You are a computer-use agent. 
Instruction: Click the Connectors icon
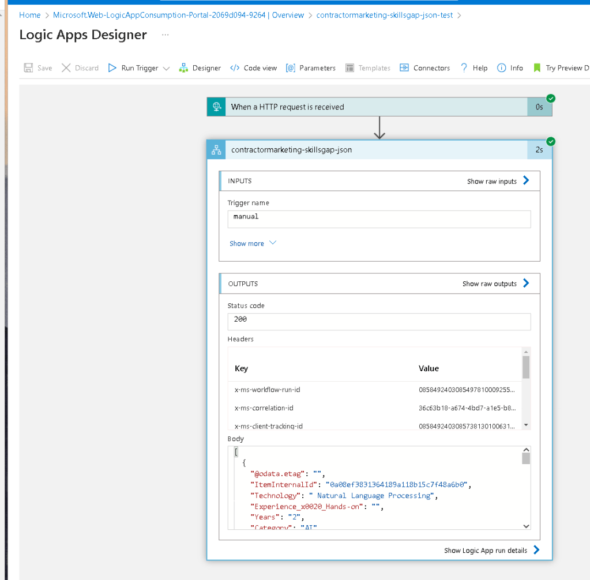click(x=404, y=67)
